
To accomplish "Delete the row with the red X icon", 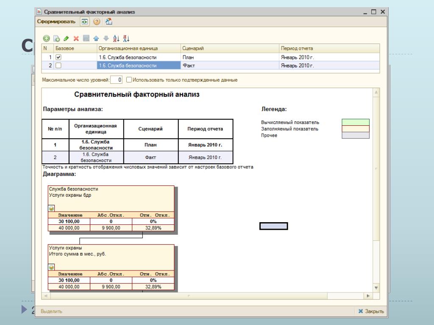I will point(76,39).
